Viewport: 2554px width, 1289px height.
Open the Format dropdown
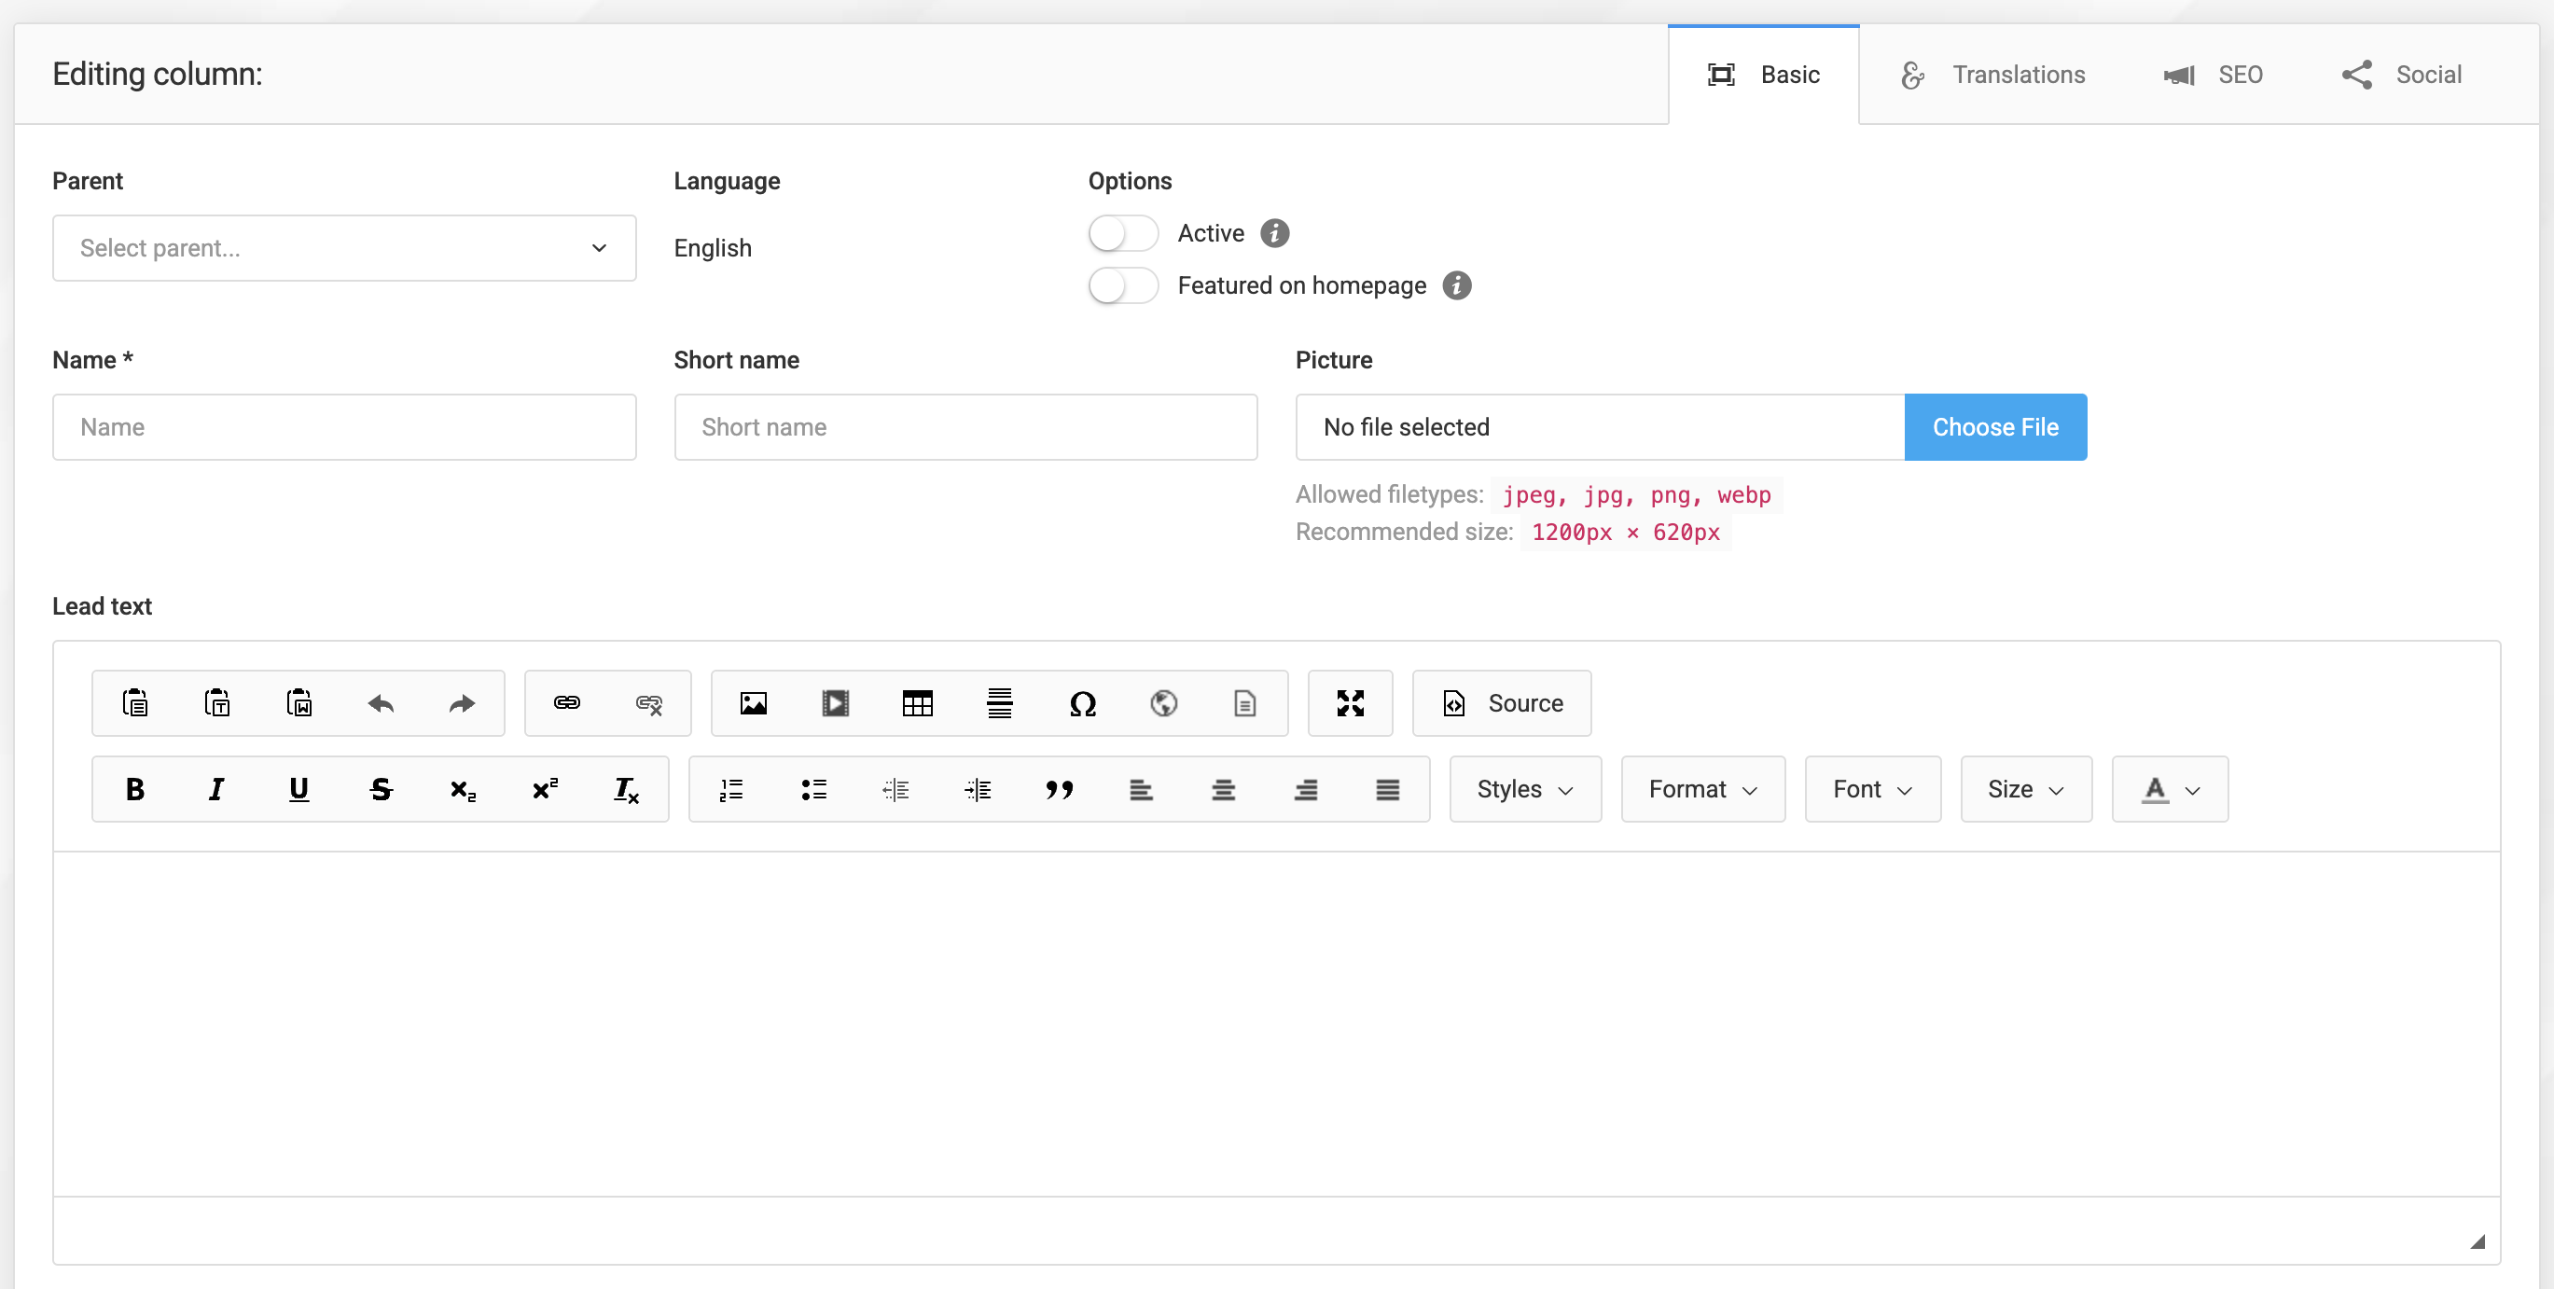pos(1702,789)
